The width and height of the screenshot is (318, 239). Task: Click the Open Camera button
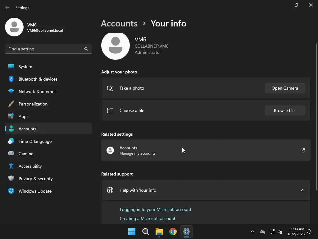point(285,88)
